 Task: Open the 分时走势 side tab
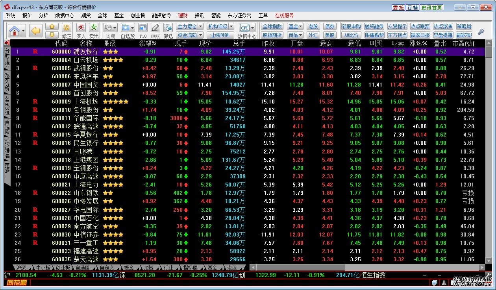7,58
